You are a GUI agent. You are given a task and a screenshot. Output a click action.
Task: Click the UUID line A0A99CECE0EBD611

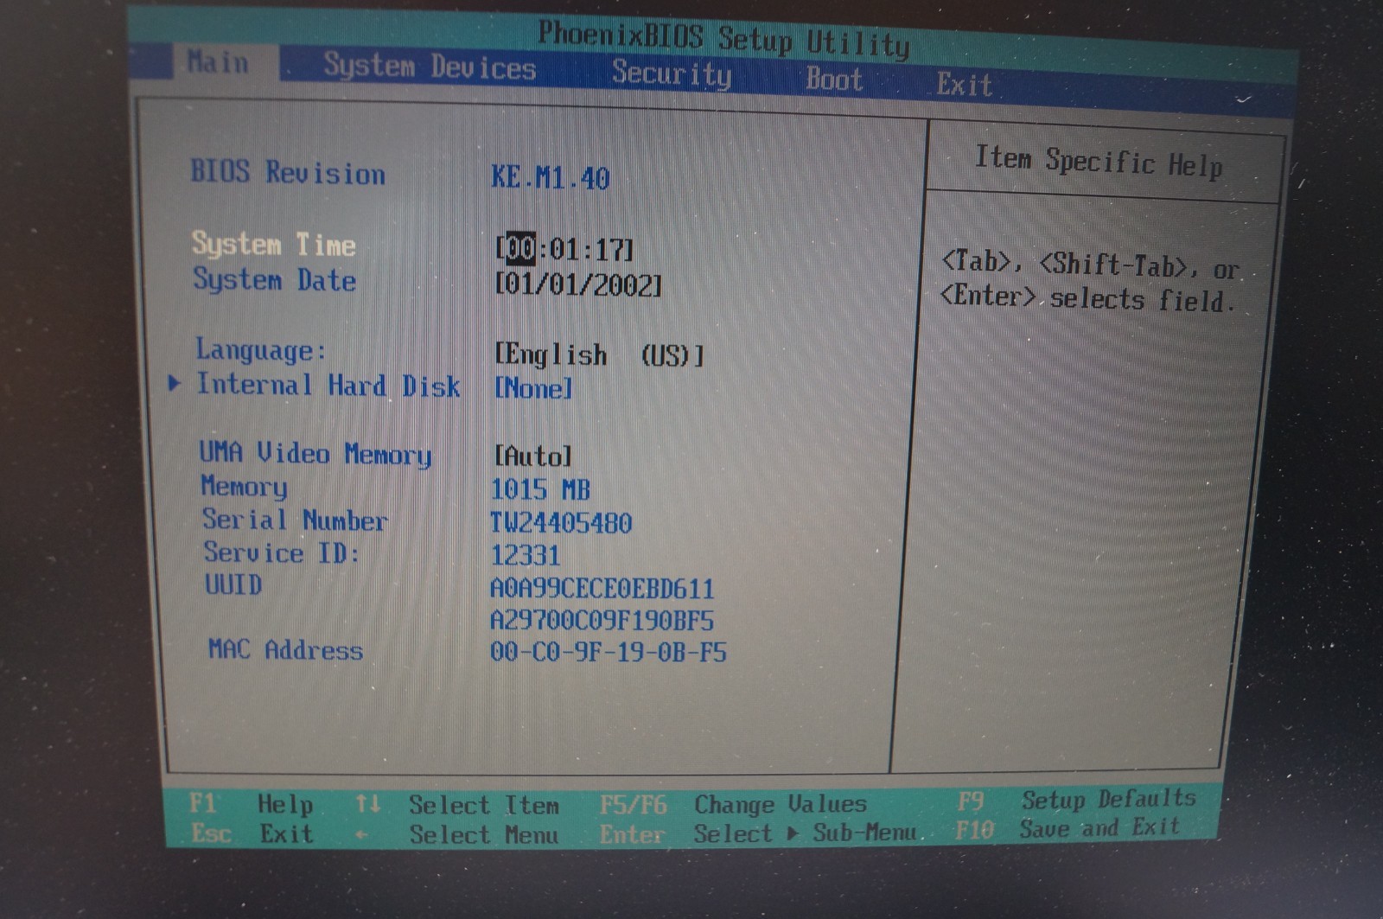602,589
